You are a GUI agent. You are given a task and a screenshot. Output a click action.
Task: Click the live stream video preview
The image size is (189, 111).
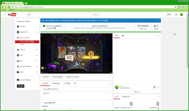click(x=76, y=53)
